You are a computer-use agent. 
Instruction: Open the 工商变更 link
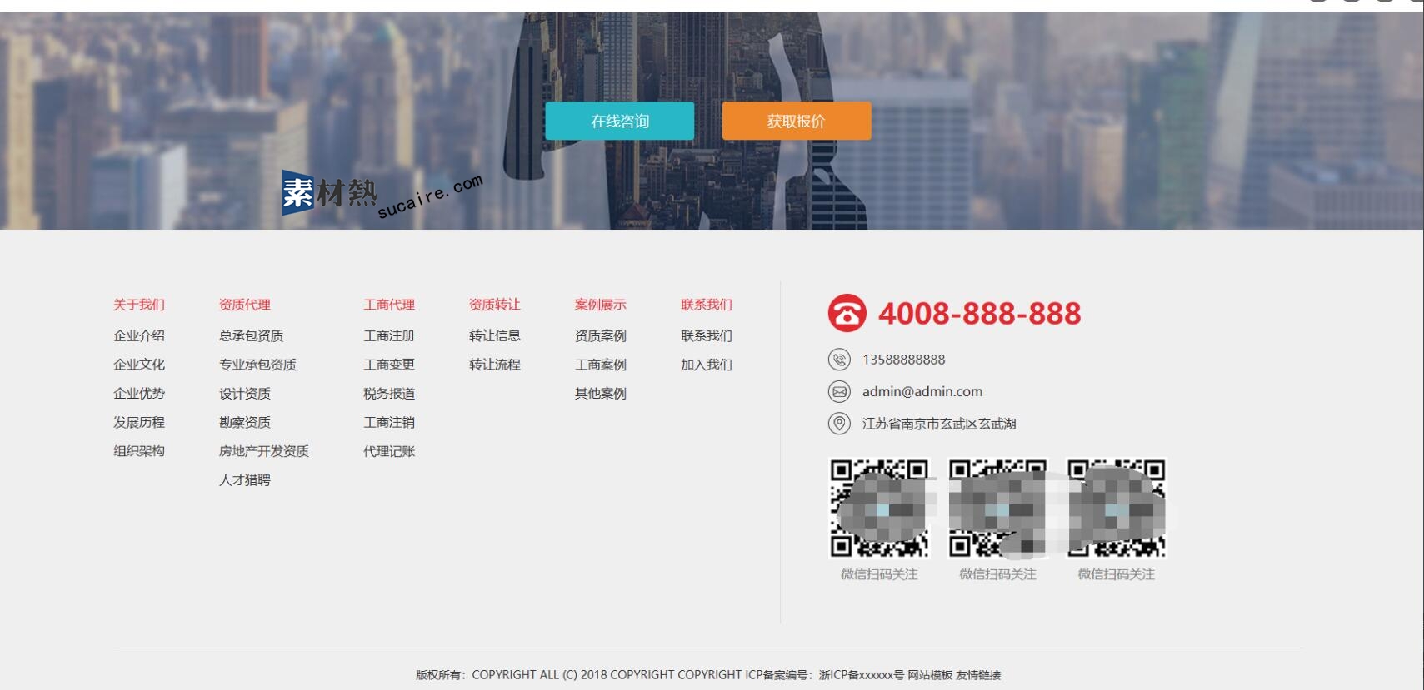coord(389,365)
